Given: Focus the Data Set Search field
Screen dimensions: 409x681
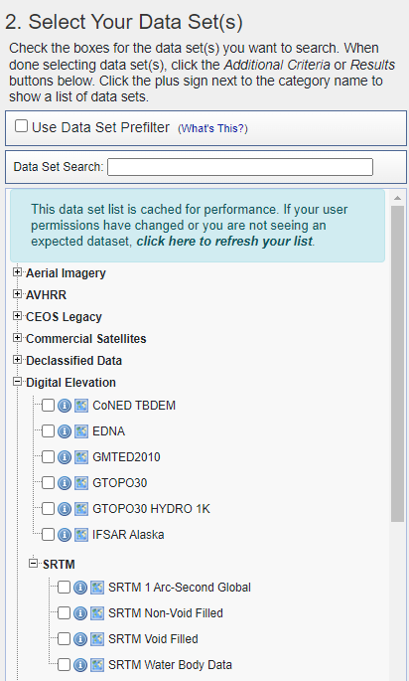Looking at the screenshot, I should (240, 167).
